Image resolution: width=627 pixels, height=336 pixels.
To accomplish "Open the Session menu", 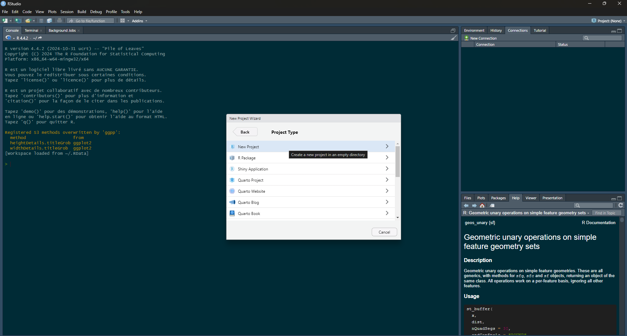I will (x=67, y=12).
